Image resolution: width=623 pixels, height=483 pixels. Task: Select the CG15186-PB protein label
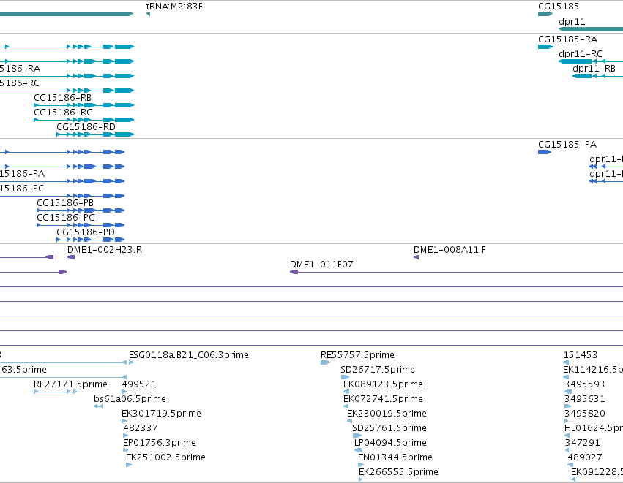pos(65,203)
